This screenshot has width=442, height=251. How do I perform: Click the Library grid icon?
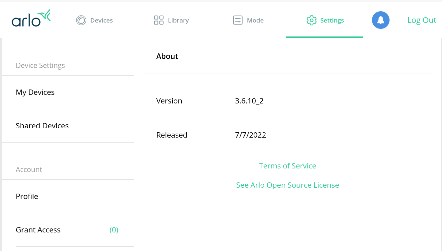(159, 20)
